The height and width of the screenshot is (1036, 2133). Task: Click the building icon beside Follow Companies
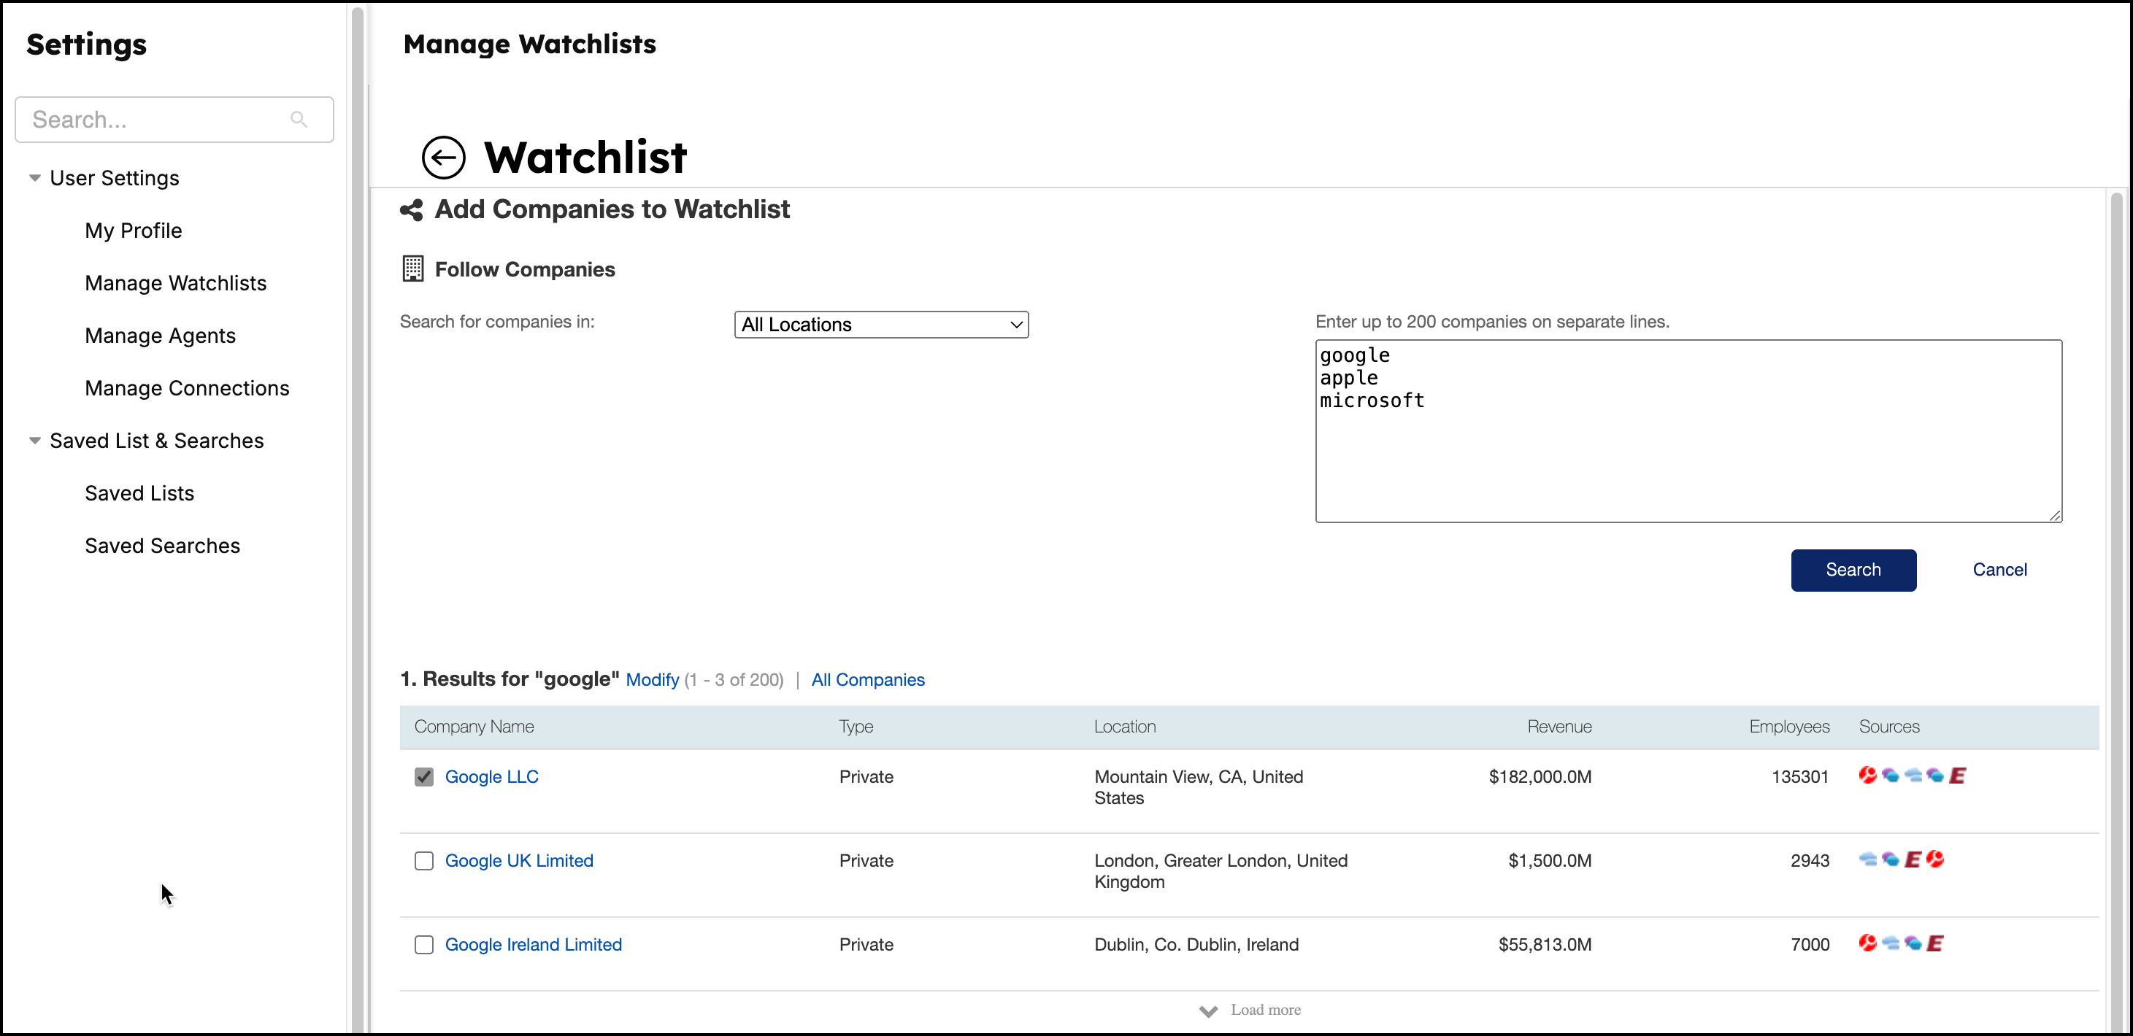tap(412, 268)
